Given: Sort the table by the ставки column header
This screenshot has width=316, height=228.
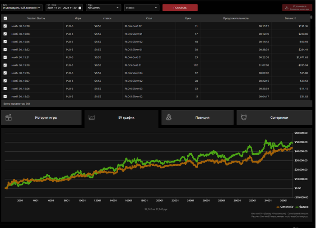Looking at the screenshot, I should pos(107,19).
